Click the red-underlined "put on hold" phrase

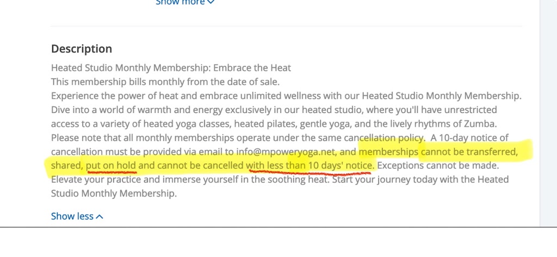pos(111,165)
